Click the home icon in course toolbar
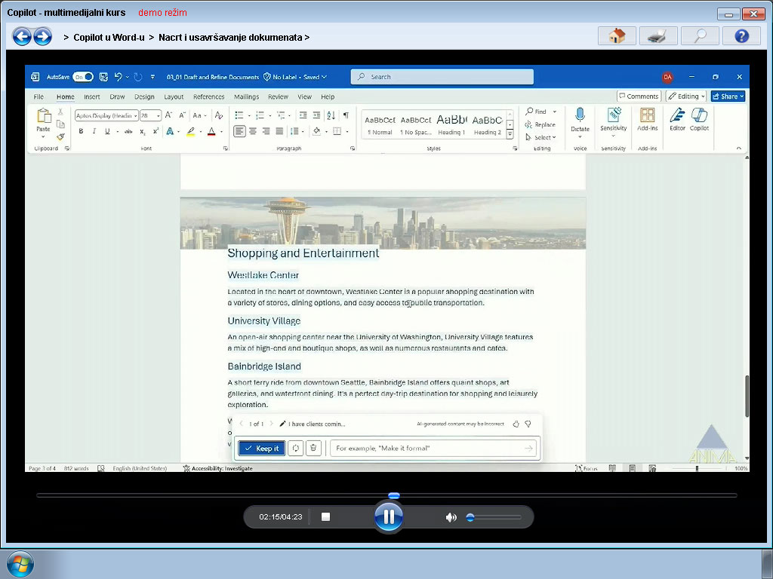Screen dimensions: 773x579 (x=617, y=36)
